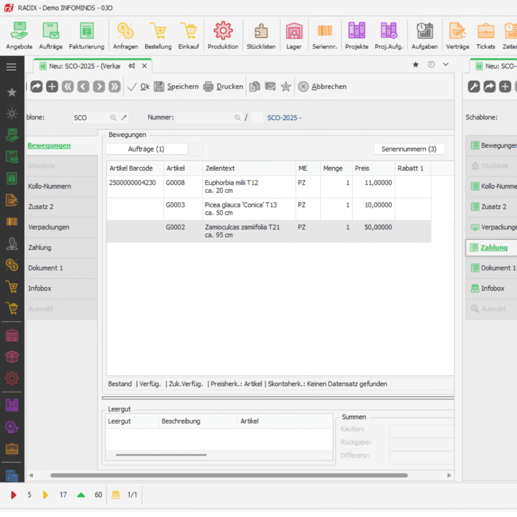Go to the last record
This screenshot has width=517, height=517.
point(115,87)
